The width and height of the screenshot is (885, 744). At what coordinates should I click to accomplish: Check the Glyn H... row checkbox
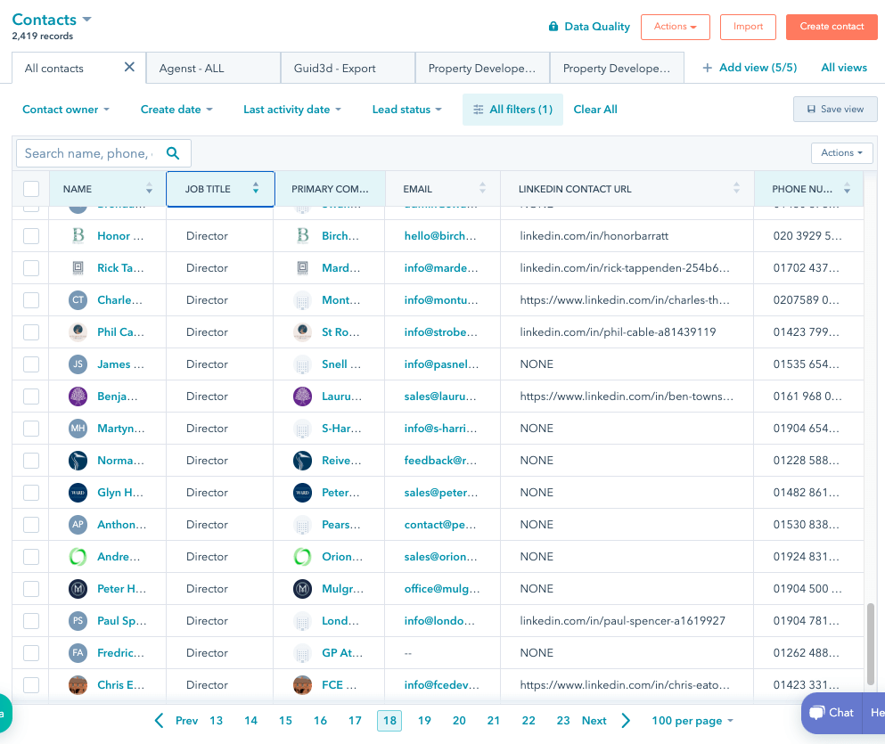pos(31,493)
